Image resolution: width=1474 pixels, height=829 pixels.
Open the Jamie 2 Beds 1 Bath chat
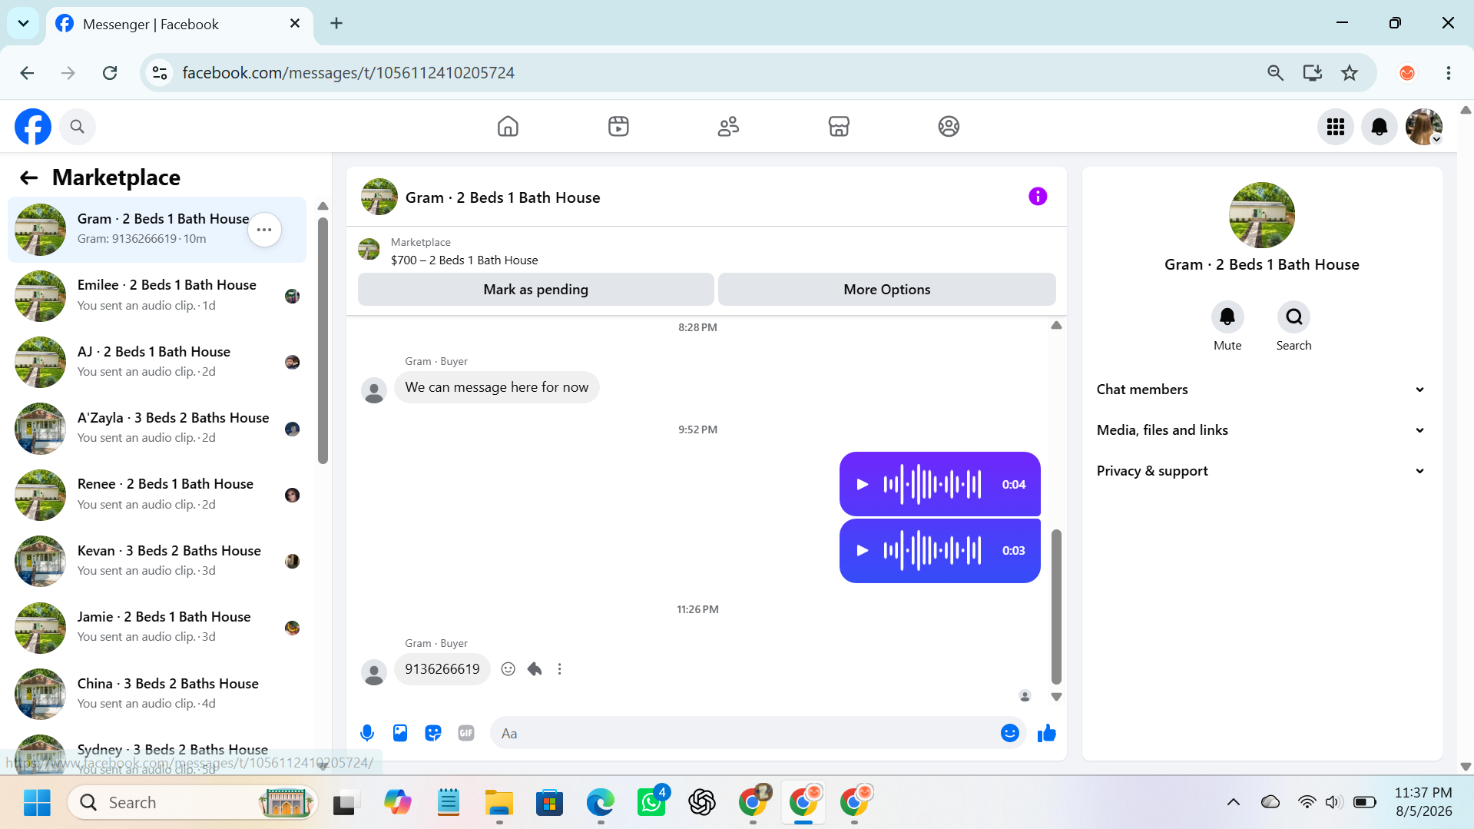[157, 628]
